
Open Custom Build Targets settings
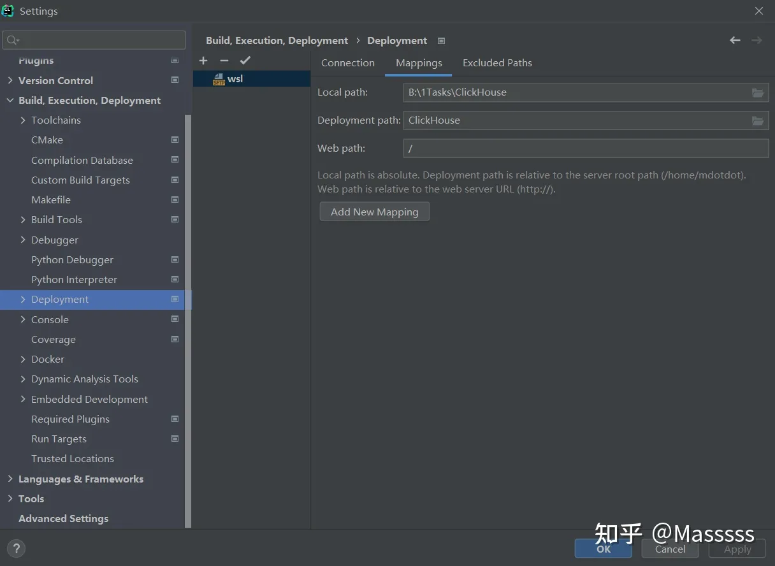pyautogui.click(x=80, y=180)
